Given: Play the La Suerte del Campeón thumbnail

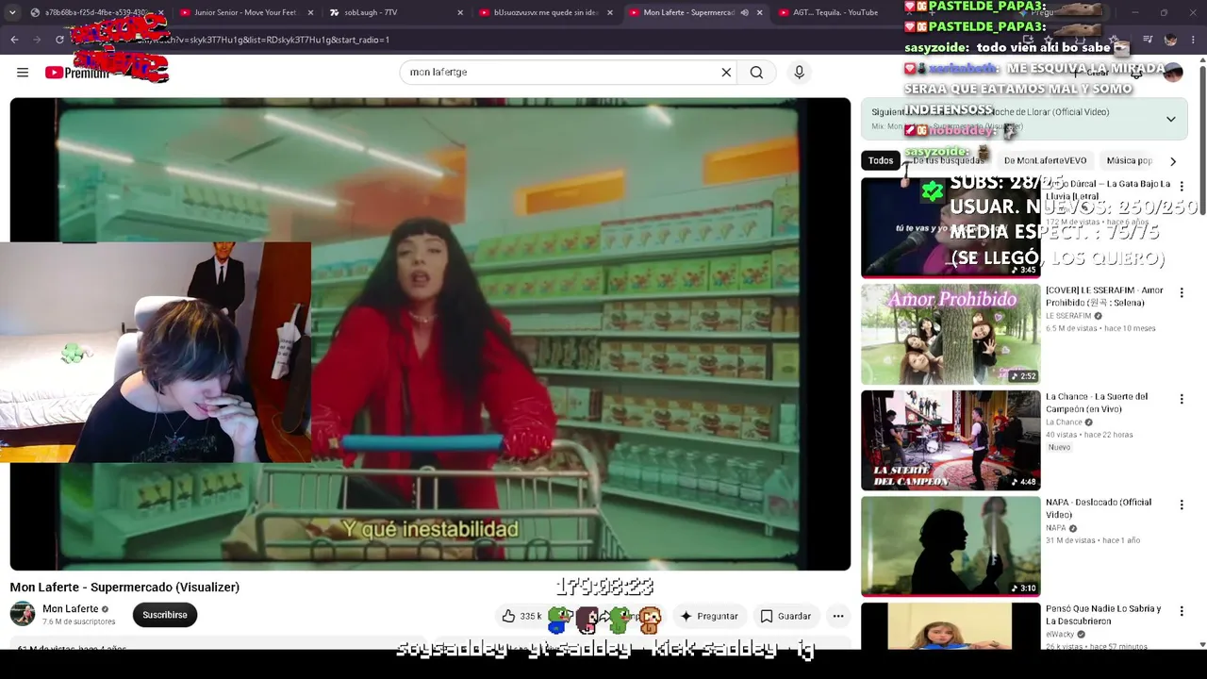Looking at the screenshot, I should click(x=951, y=440).
